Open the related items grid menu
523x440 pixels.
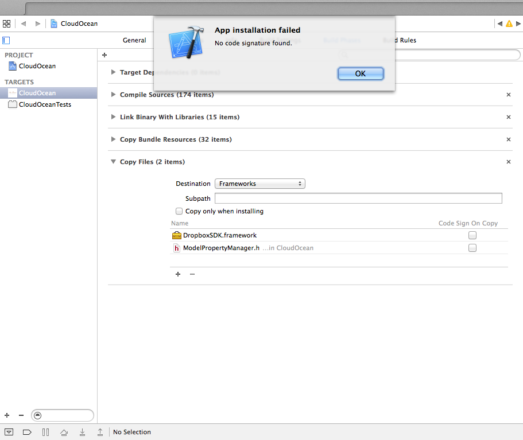pos(7,24)
